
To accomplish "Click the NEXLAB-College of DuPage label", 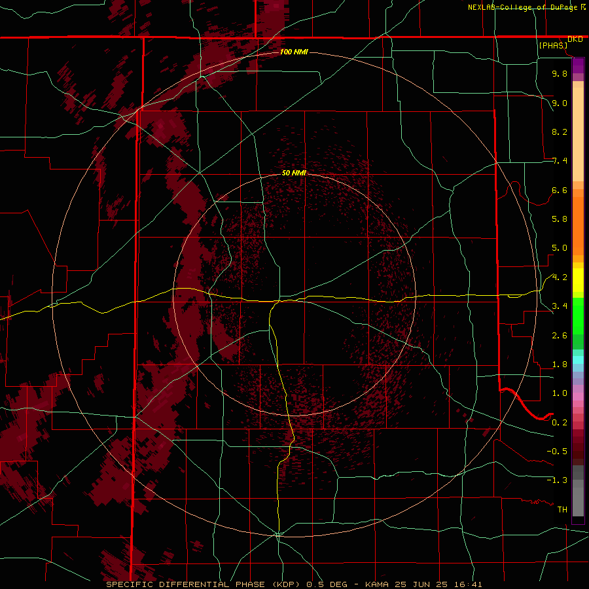I will (522, 7).
